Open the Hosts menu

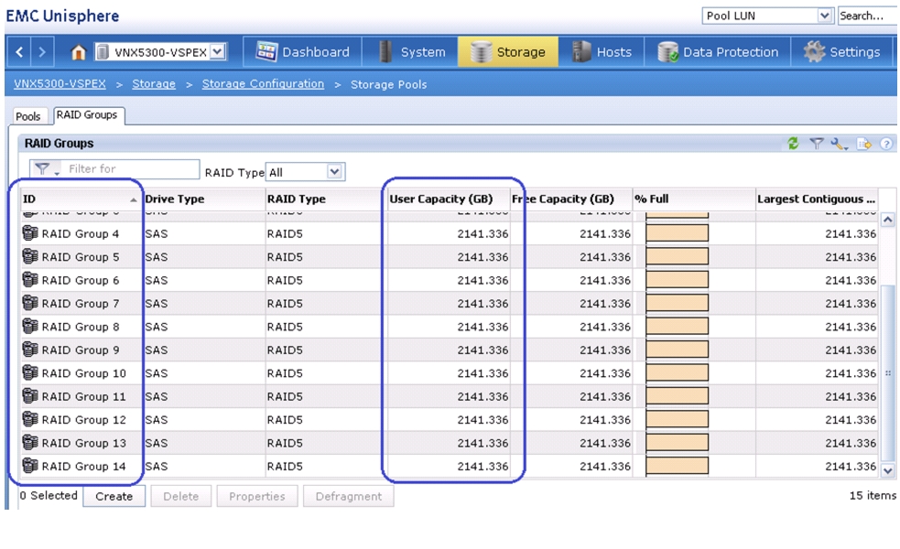601,52
